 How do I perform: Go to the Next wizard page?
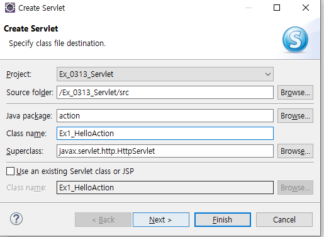[x=161, y=220]
